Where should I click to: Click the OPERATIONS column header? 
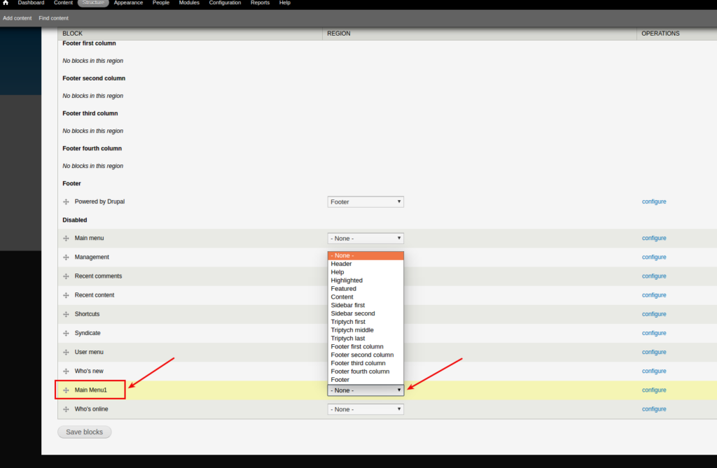660,34
